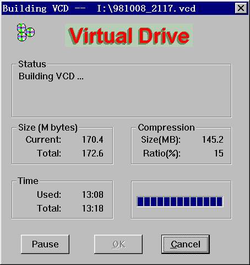250x265 pixels.
Task: Click the Ratio(%) label text
Action: (162, 154)
